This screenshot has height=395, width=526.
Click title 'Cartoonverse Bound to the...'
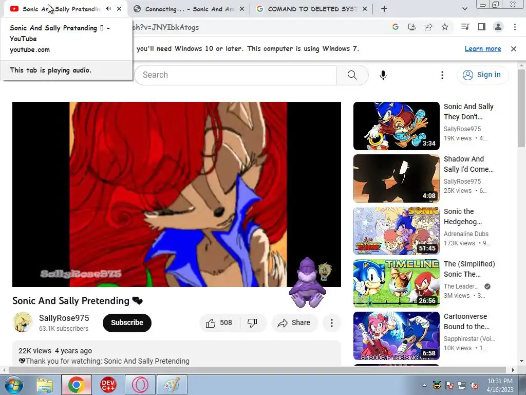(466, 321)
